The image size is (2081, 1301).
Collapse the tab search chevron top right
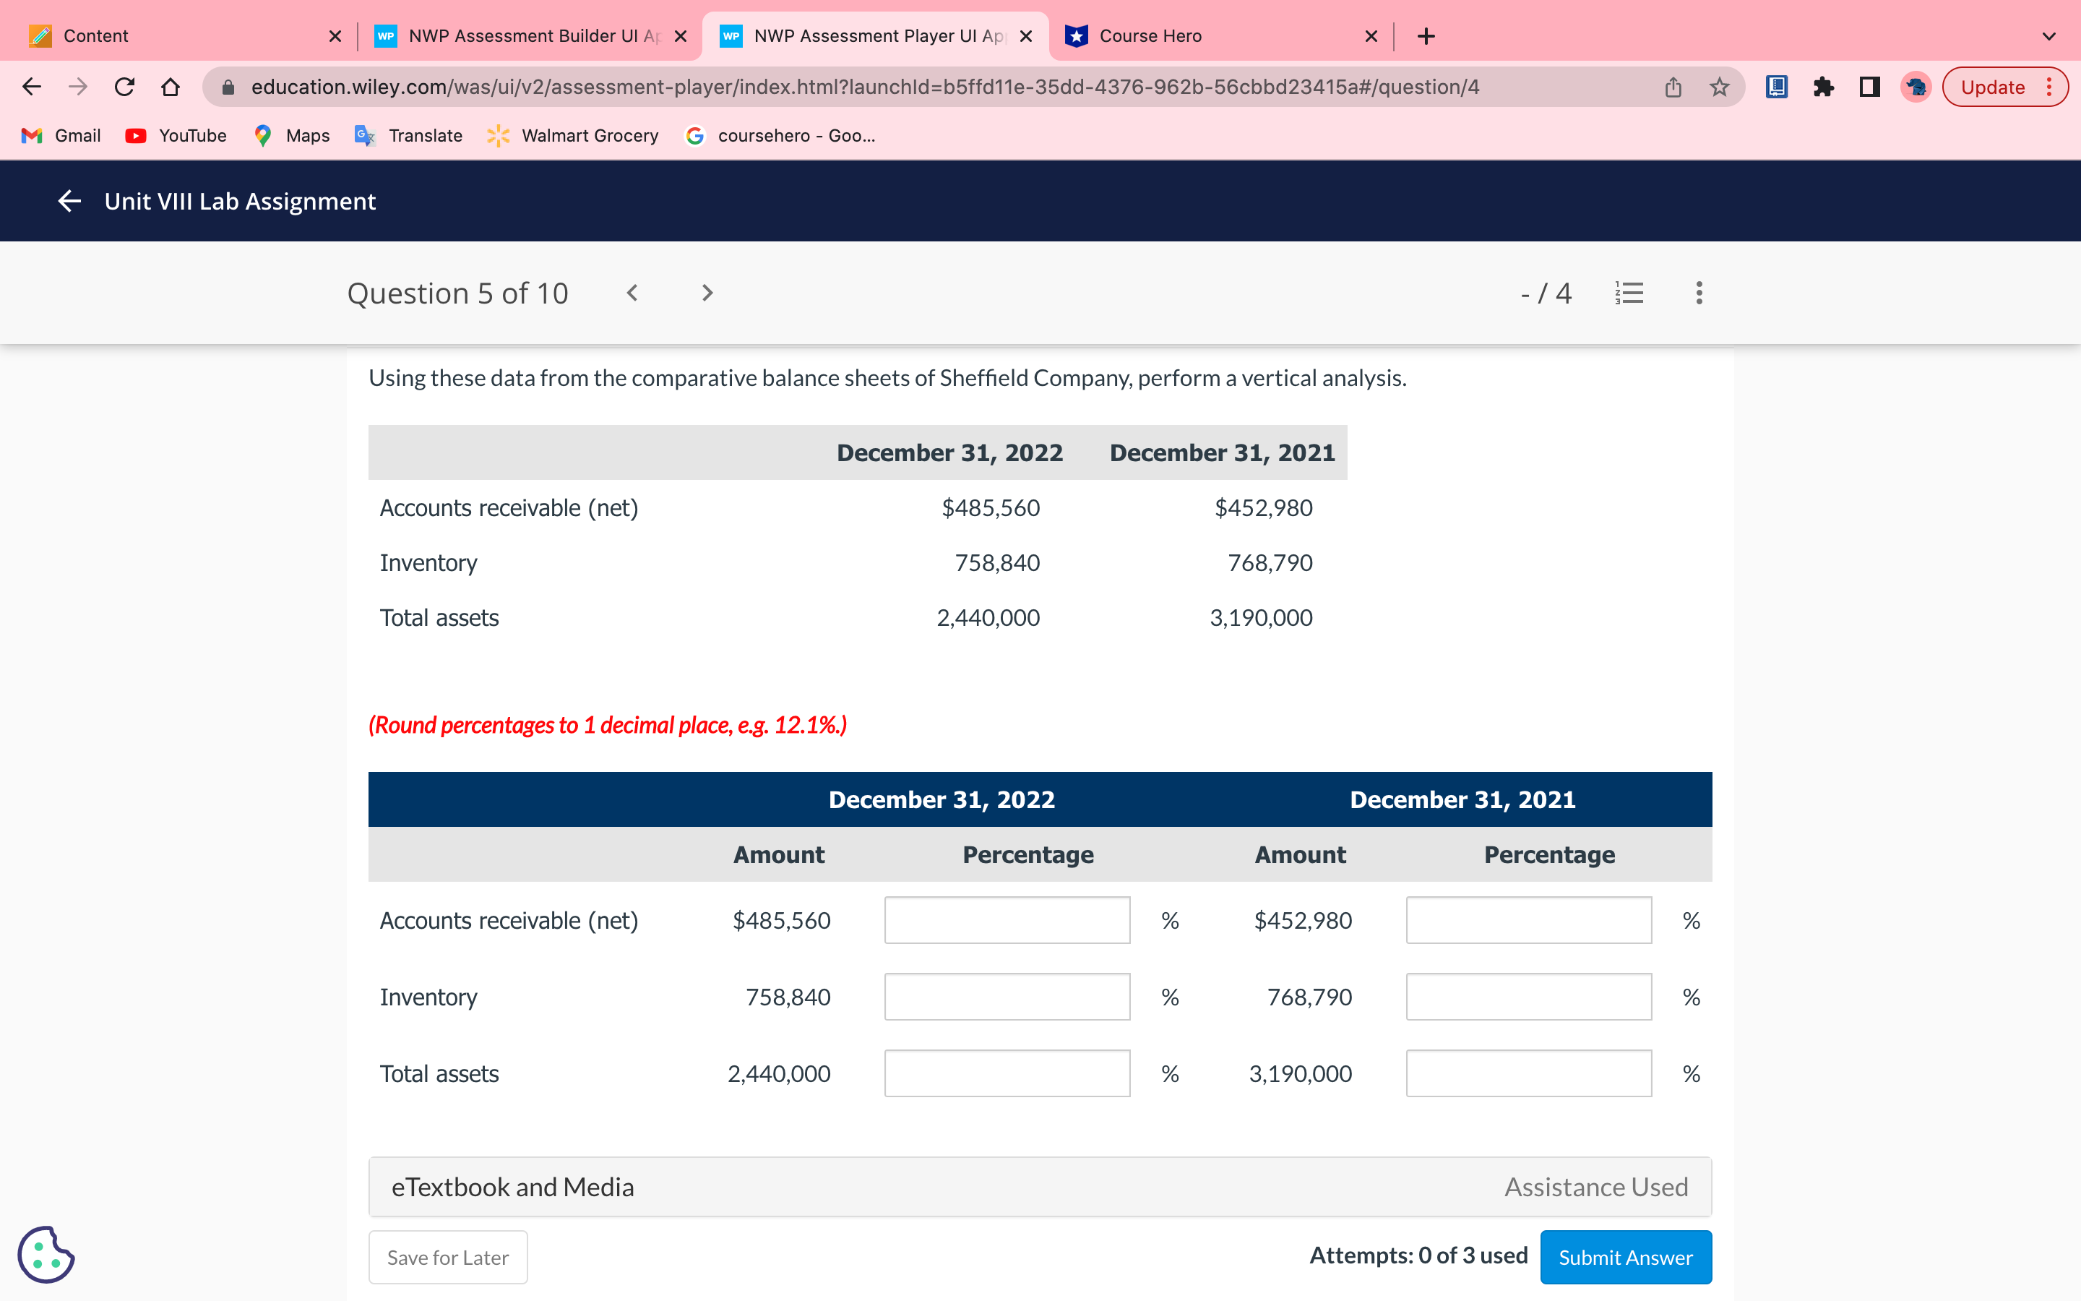click(2049, 35)
